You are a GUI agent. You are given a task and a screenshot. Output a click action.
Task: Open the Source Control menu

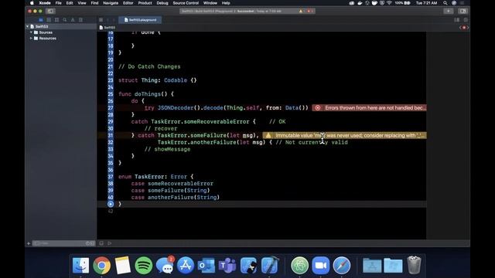[186, 3]
